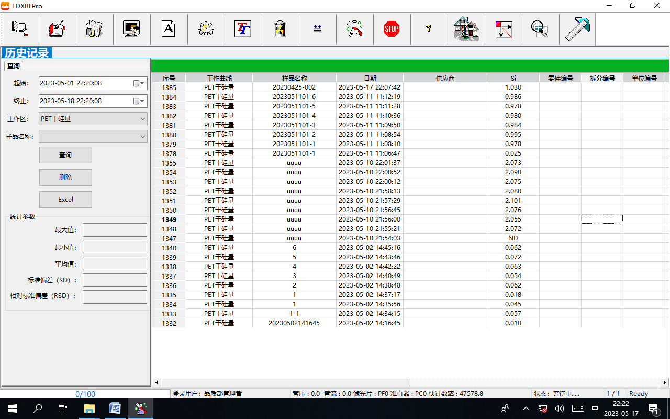Screen dimensions: 670x419
Task: Open the 起始 start date calendar dropdown
Action: 139,83
